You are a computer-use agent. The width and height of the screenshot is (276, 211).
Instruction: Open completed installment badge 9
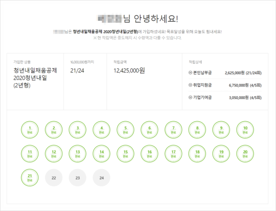coord(221,130)
